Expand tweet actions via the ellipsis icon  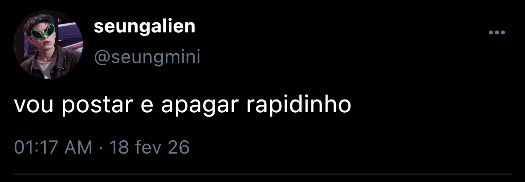pyautogui.click(x=497, y=32)
